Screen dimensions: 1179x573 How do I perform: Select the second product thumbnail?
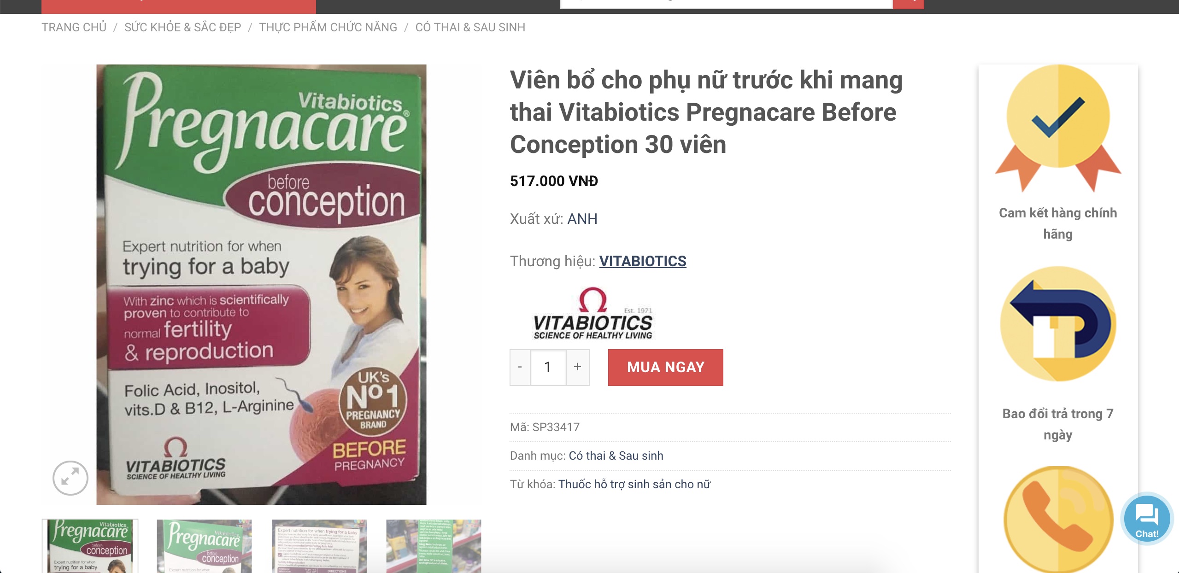point(205,546)
